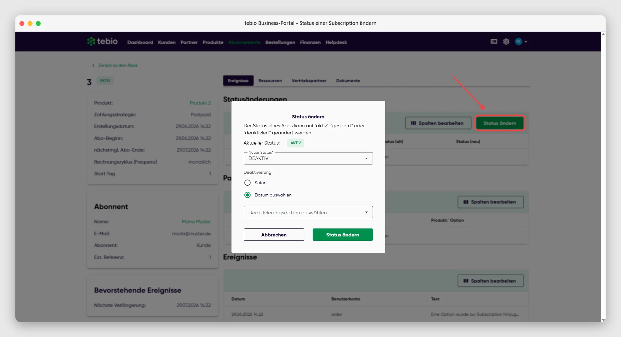Select the Datum auswählen radio option

point(247,195)
